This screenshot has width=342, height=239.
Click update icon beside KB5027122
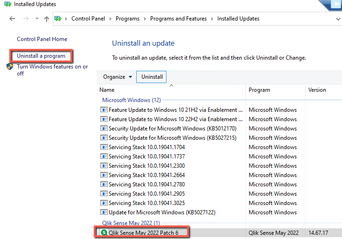coord(104,212)
